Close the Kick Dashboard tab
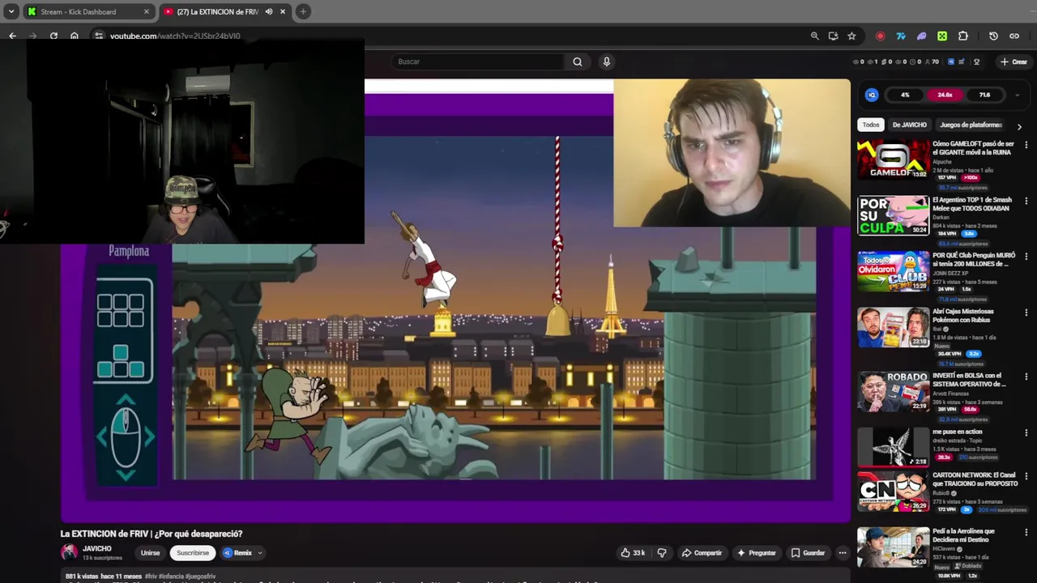1037x583 pixels. (x=147, y=11)
